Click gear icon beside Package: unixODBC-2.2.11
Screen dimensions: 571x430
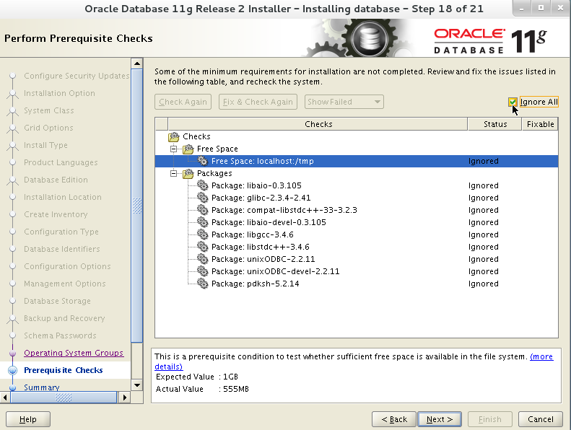(202, 259)
